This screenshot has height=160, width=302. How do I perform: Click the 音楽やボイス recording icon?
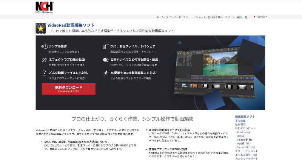(106, 60)
